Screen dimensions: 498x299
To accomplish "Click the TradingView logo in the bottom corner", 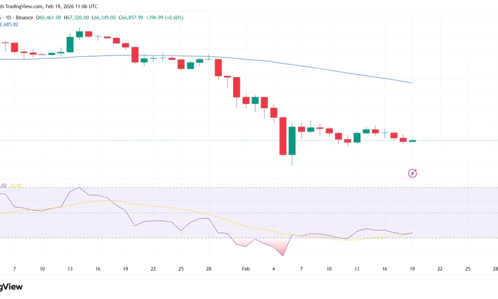I will (x=11, y=287).
